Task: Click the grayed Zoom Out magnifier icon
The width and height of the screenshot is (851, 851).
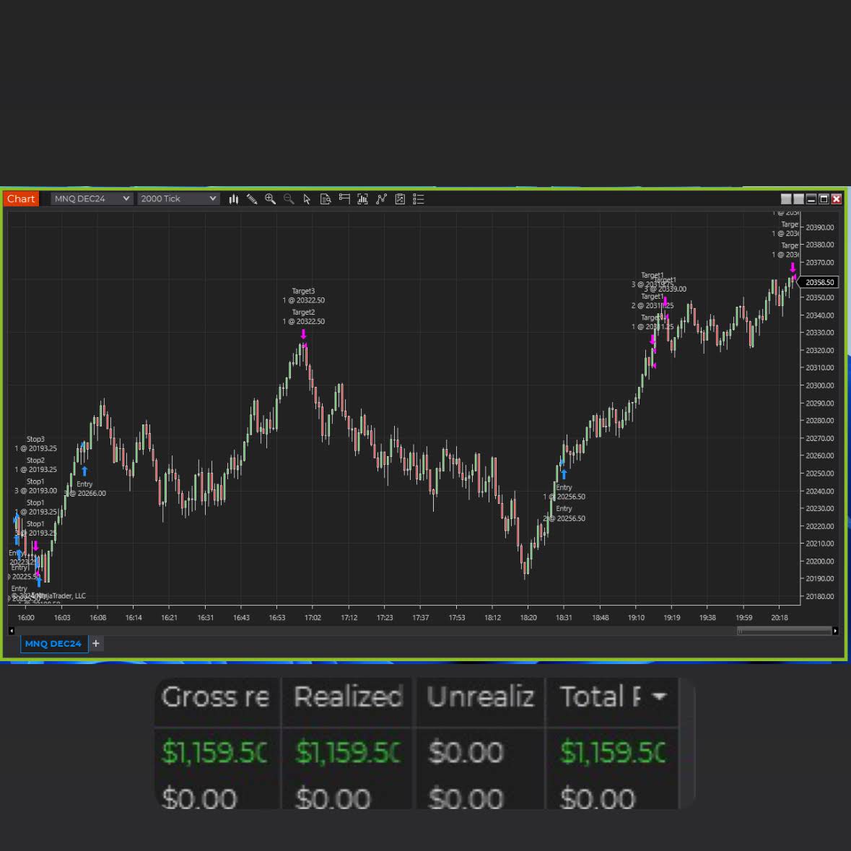Action: point(289,199)
